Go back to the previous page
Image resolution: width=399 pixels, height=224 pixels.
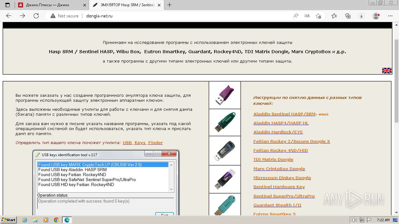[x=9, y=16]
